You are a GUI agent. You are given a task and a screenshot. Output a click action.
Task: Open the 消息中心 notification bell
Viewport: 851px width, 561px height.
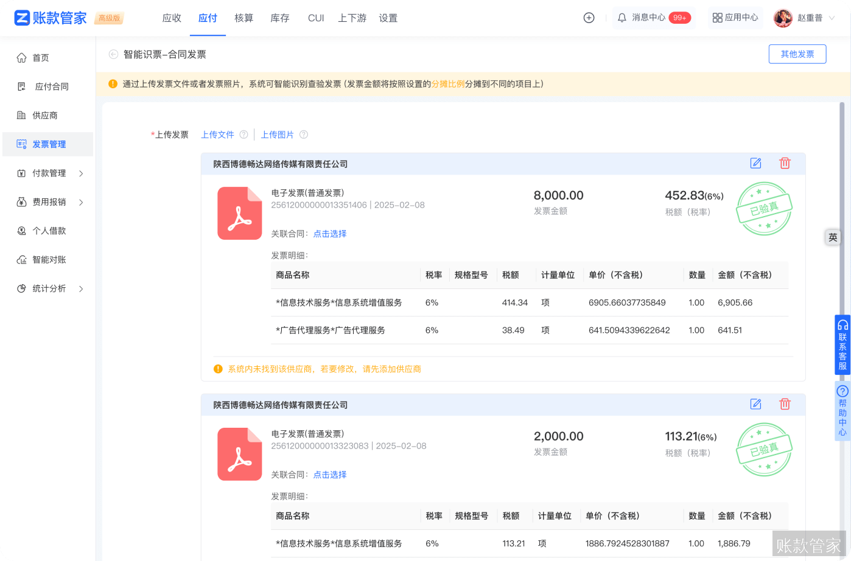coord(621,18)
